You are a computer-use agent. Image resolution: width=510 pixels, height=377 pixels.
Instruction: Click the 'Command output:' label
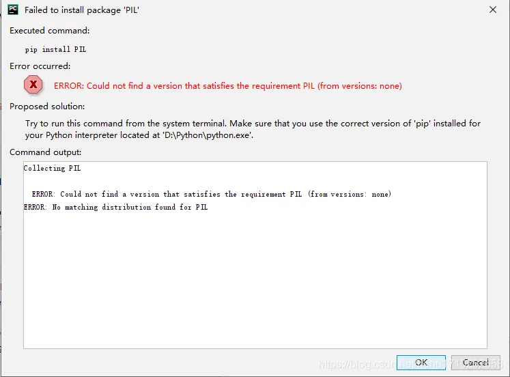pos(46,152)
